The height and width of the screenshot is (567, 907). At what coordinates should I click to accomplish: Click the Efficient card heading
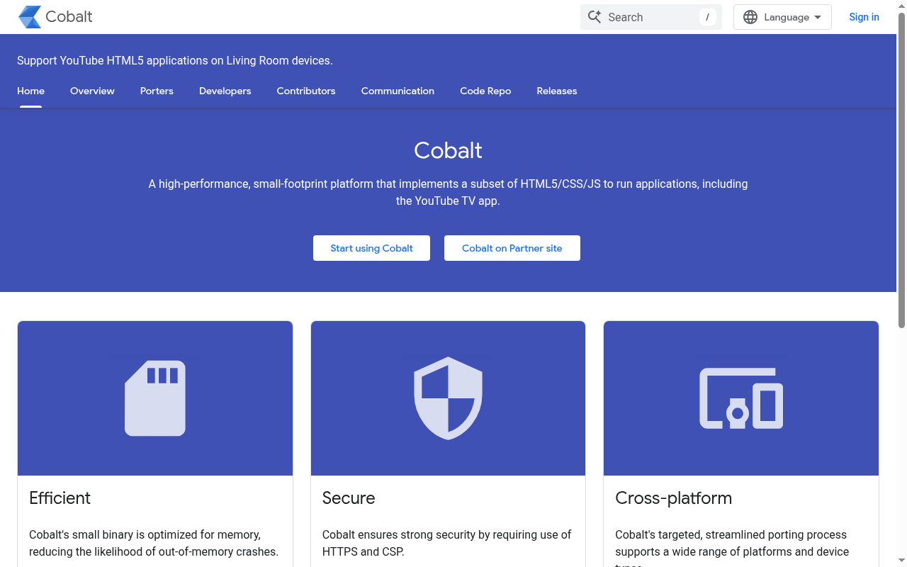pos(60,498)
